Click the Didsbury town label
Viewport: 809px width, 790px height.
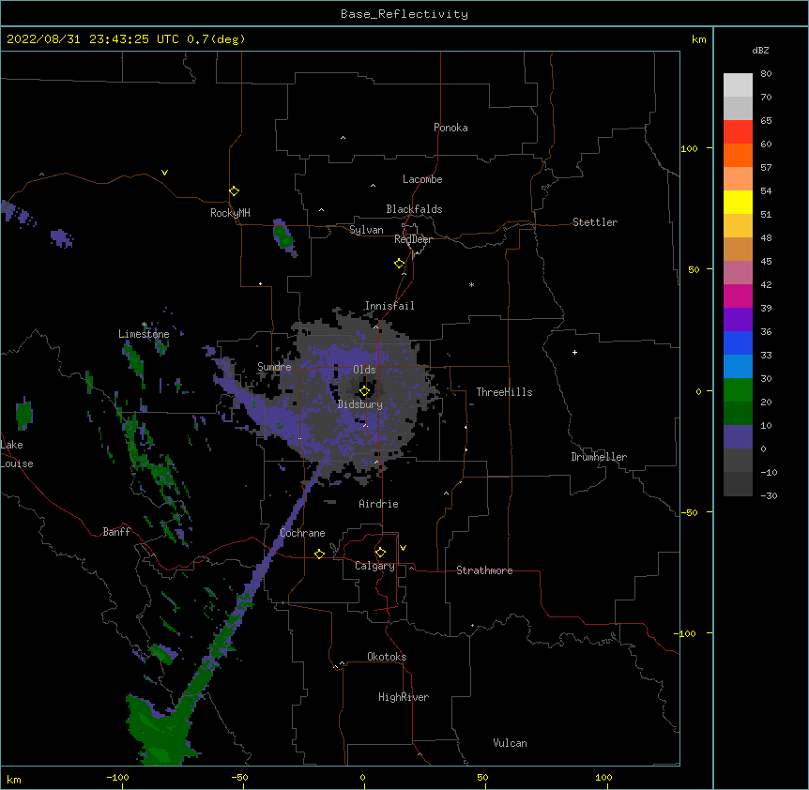[x=359, y=404]
